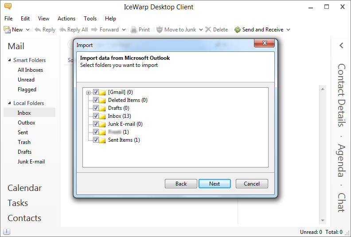Click the folder icon beside [Gmail] (0)
The height and width of the screenshot is (237, 351).
pos(102,92)
